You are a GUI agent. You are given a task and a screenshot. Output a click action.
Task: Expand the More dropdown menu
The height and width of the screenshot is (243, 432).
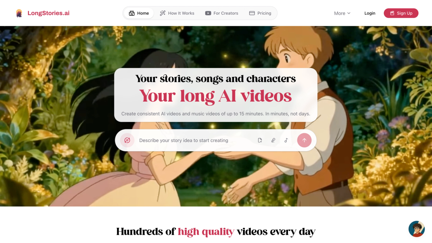pyautogui.click(x=342, y=13)
